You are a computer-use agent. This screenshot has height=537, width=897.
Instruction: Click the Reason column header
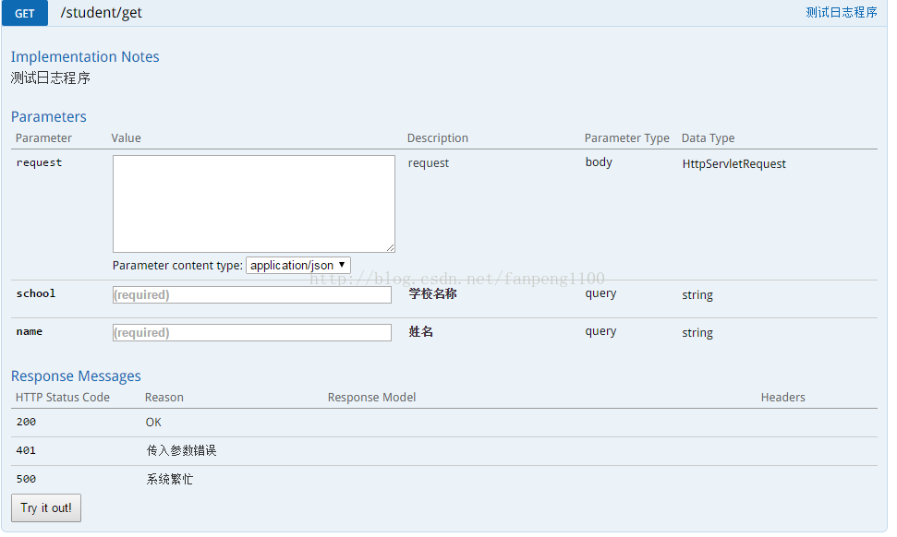(x=164, y=397)
